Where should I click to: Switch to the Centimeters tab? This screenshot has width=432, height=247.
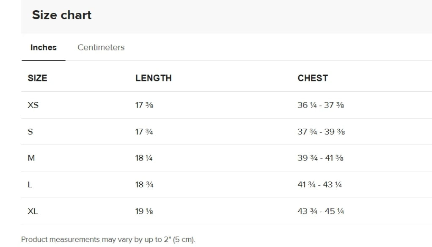(x=101, y=47)
